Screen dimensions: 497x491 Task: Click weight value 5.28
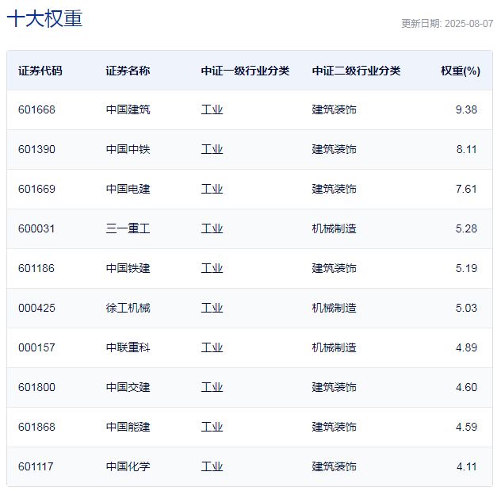[466, 228]
